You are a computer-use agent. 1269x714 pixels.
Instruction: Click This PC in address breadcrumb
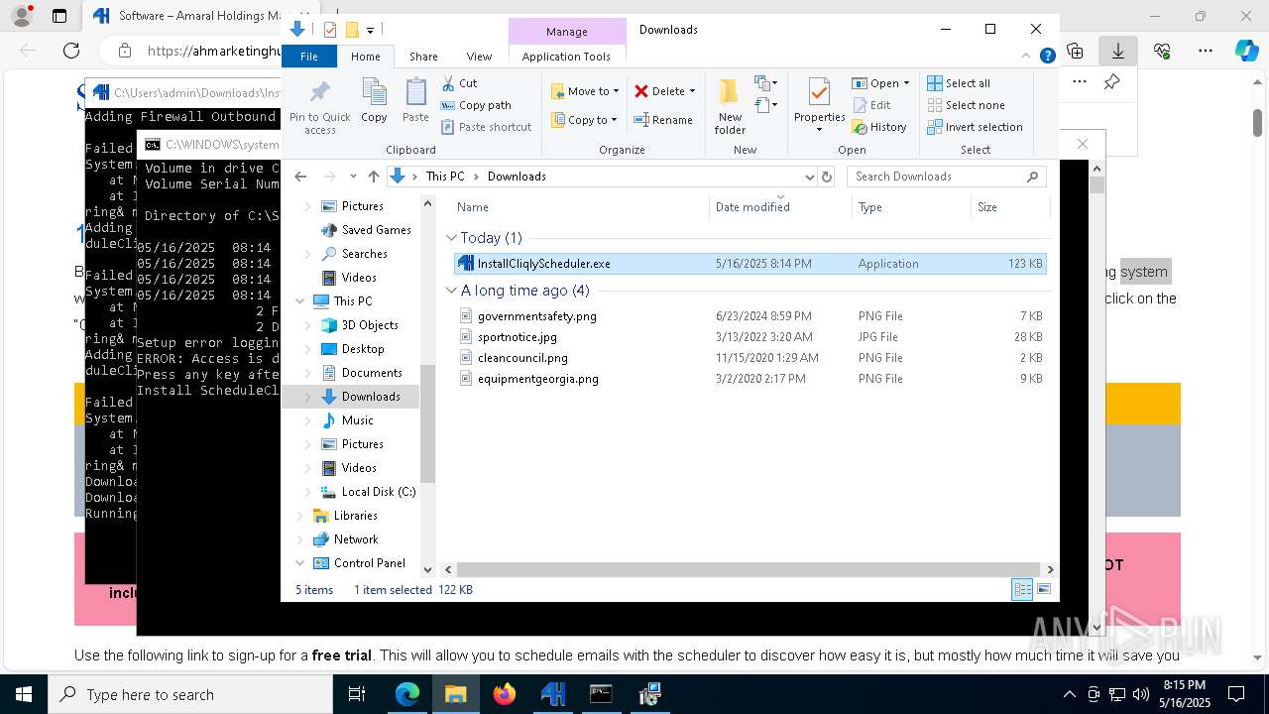[445, 177]
